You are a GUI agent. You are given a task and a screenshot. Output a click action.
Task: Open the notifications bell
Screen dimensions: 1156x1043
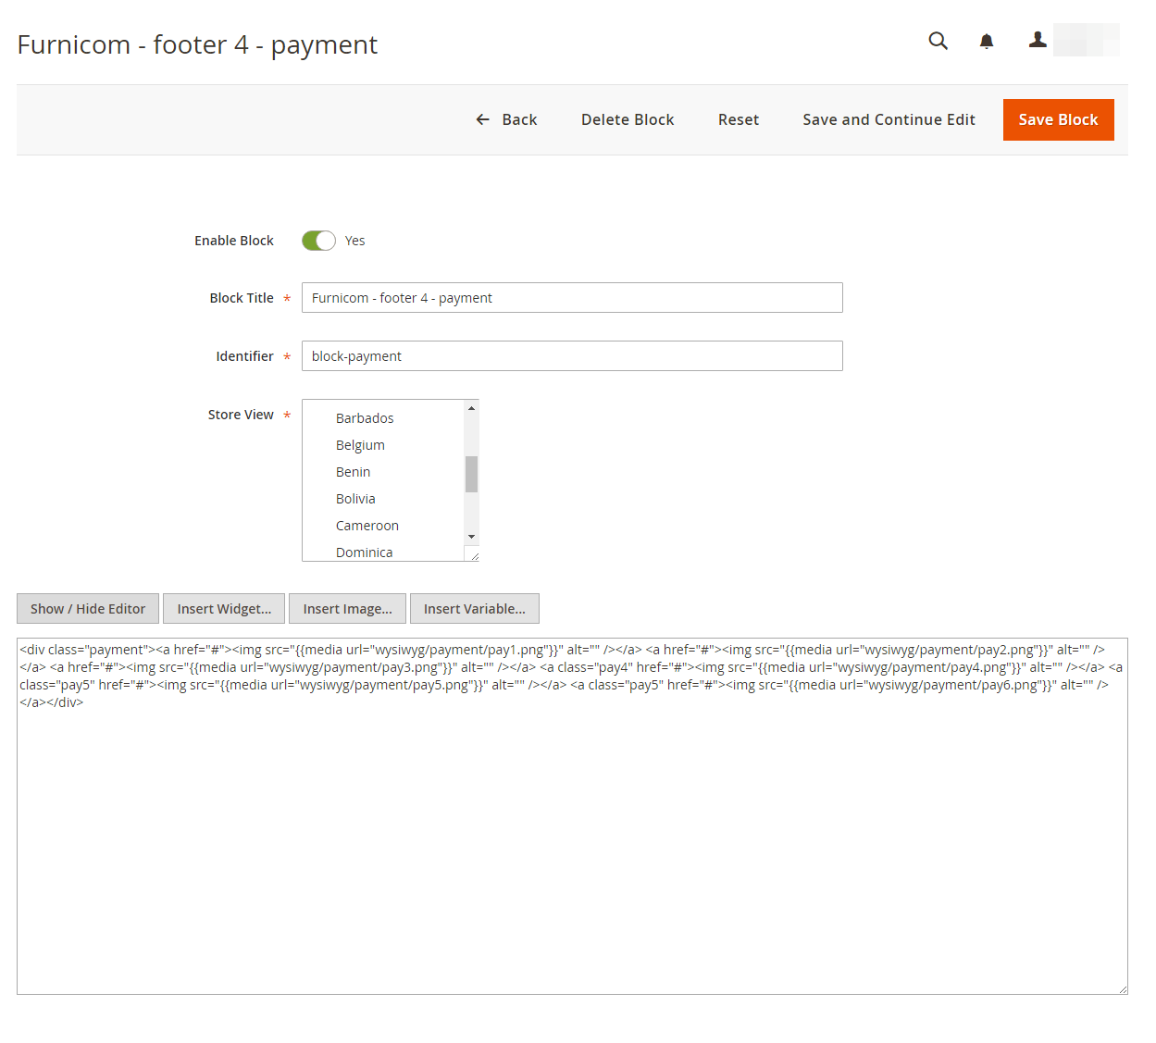pyautogui.click(x=987, y=41)
